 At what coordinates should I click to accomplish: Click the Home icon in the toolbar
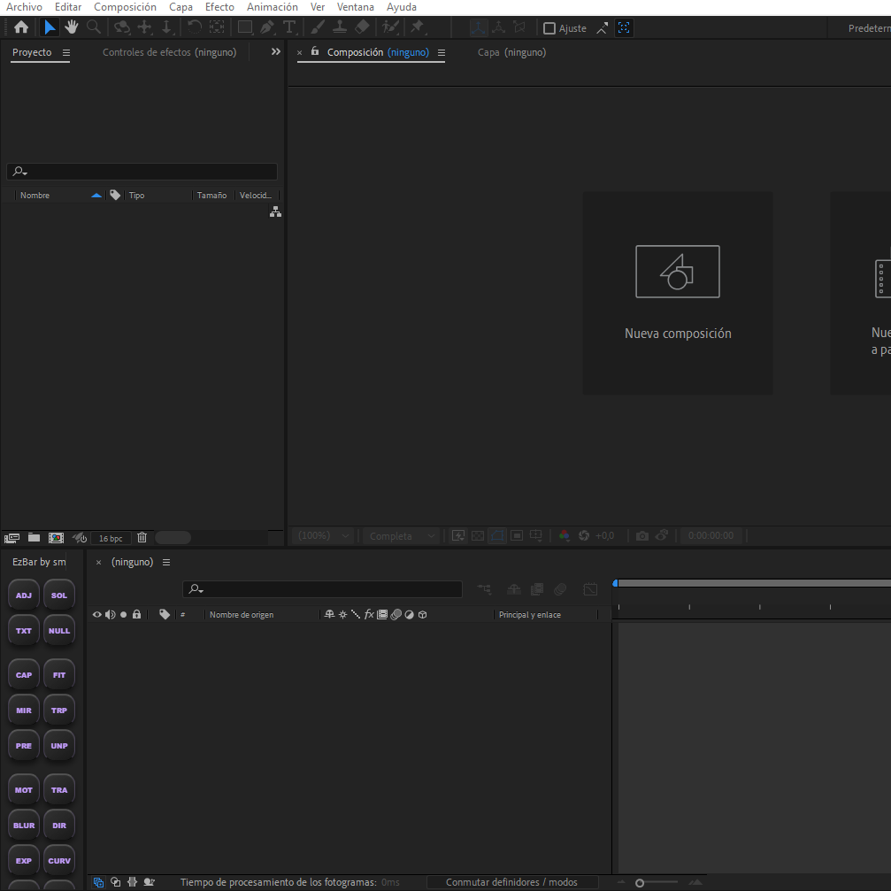(21, 27)
